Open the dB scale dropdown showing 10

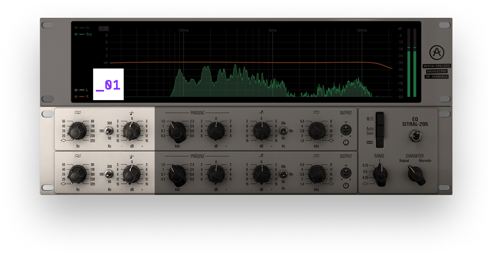(104, 28)
